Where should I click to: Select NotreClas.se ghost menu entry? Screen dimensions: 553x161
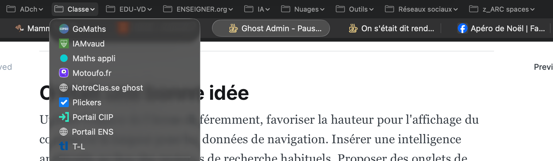pos(107,88)
